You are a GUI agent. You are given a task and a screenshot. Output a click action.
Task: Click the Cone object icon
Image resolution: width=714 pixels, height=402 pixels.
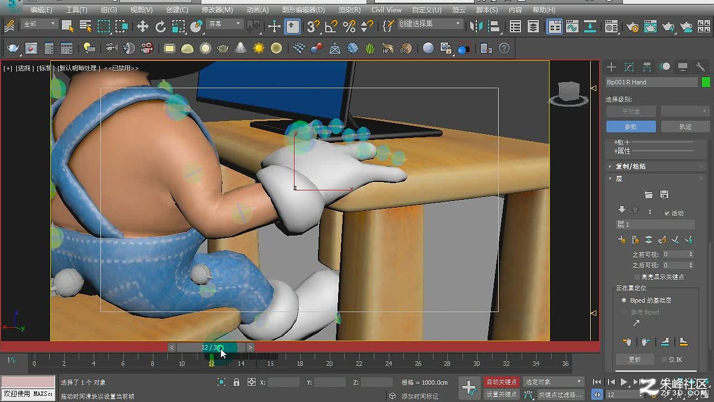click(x=240, y=49)
